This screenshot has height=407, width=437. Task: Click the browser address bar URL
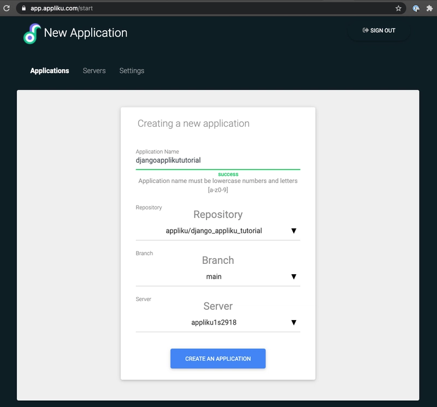pos(62,8)
